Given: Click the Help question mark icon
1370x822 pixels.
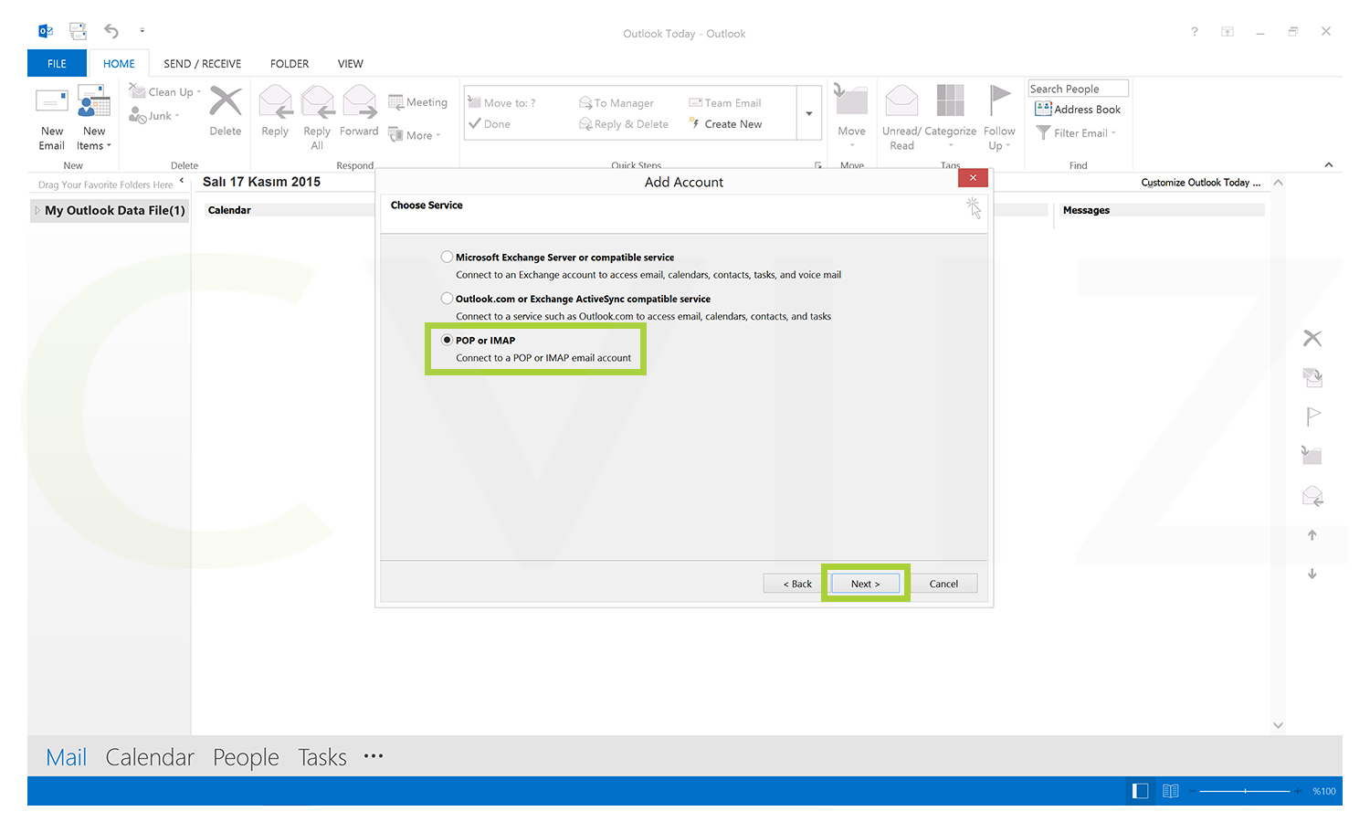Looking at the screenshot, I should coord(1195,32).
